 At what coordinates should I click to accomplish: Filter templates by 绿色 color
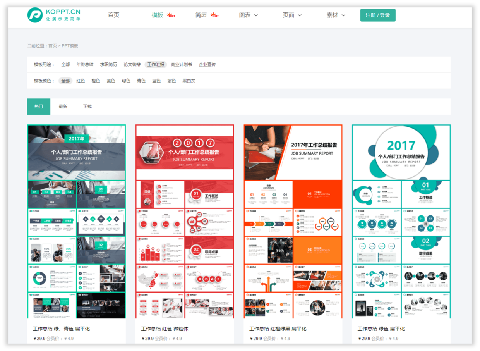point(126,81)
